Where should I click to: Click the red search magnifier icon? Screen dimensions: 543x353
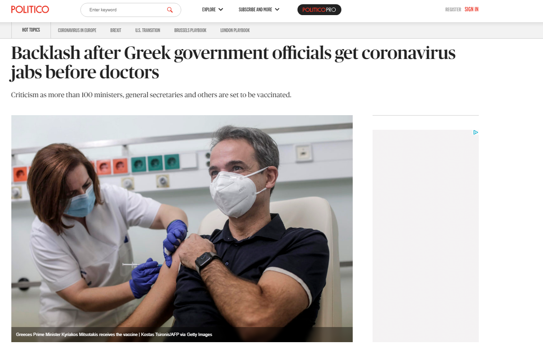[170, 10]
